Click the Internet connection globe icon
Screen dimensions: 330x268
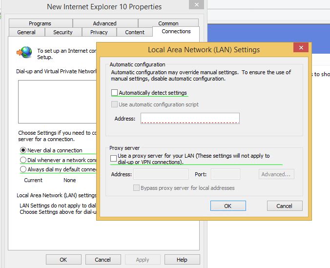24,52
